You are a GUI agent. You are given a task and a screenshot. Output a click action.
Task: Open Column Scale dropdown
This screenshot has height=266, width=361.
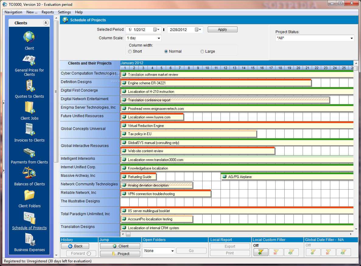159,38
